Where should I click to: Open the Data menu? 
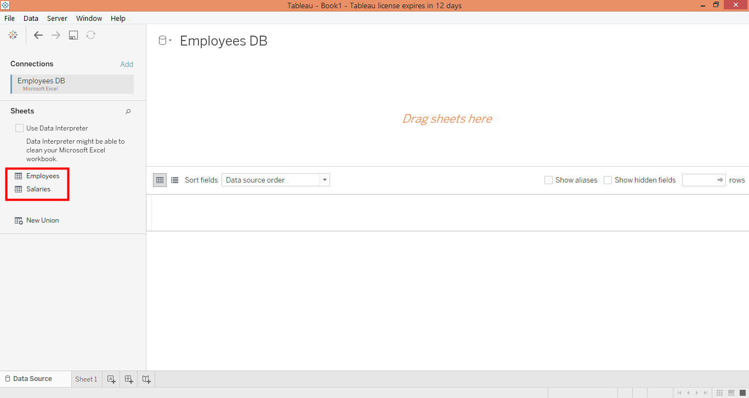tap(31, 18)
